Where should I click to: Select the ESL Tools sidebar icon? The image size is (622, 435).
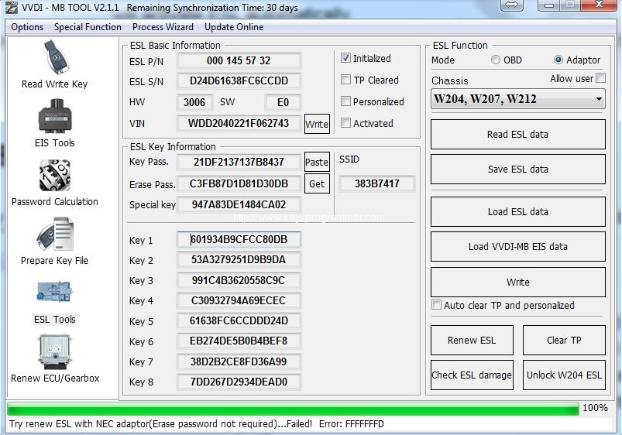(54, 294)
